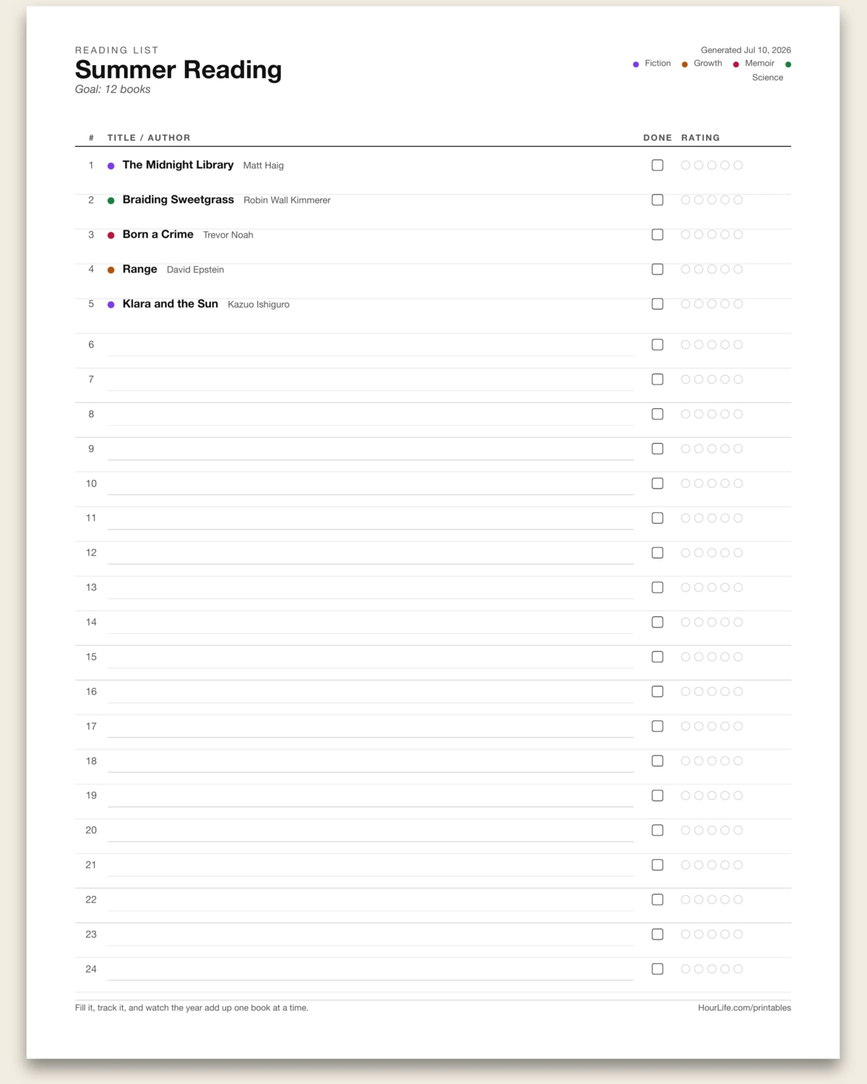This screenshot has height=1084, width=867.
Task: Click purple genre dot beside Klara and the Sun
Action: (x=111, y=305)
